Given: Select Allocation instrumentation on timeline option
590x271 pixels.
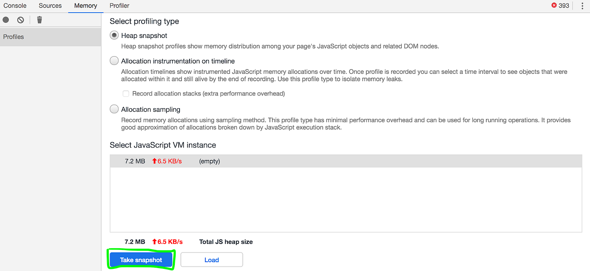Looking at the screenshot, I should (x=114, y=61).
